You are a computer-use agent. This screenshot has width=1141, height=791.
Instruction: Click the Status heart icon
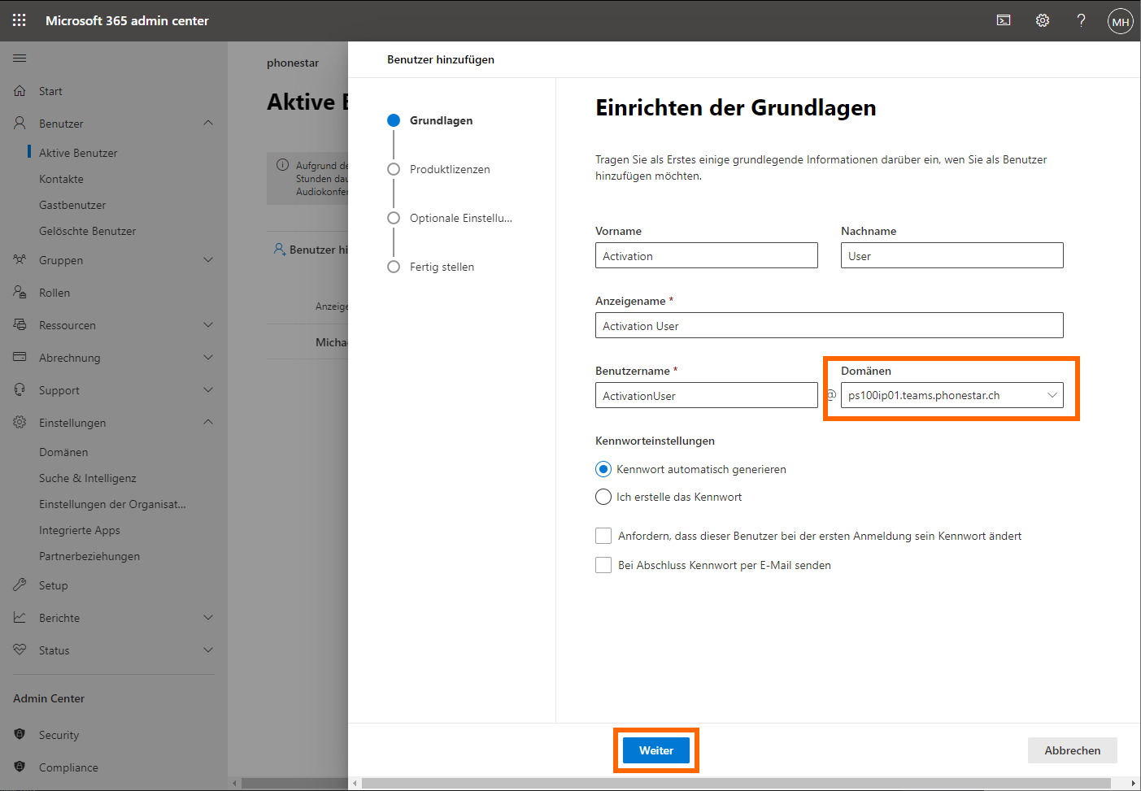click(x=20, y=650)
